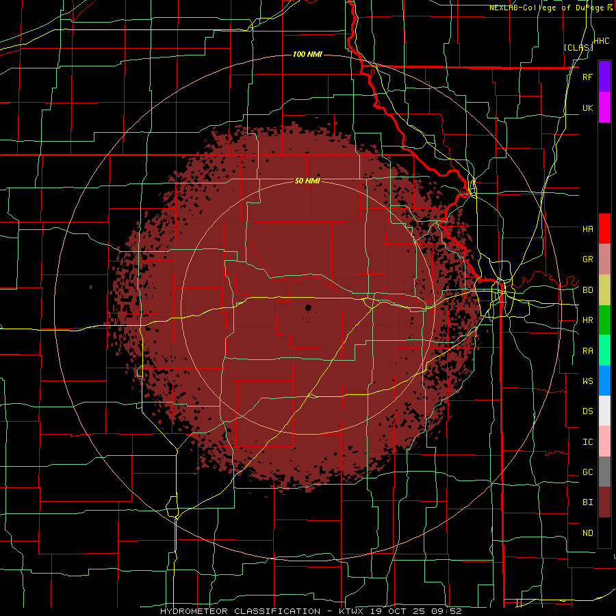
Task: Click the RF legend label
Action: pyautogui.click(x=587, y=77)
